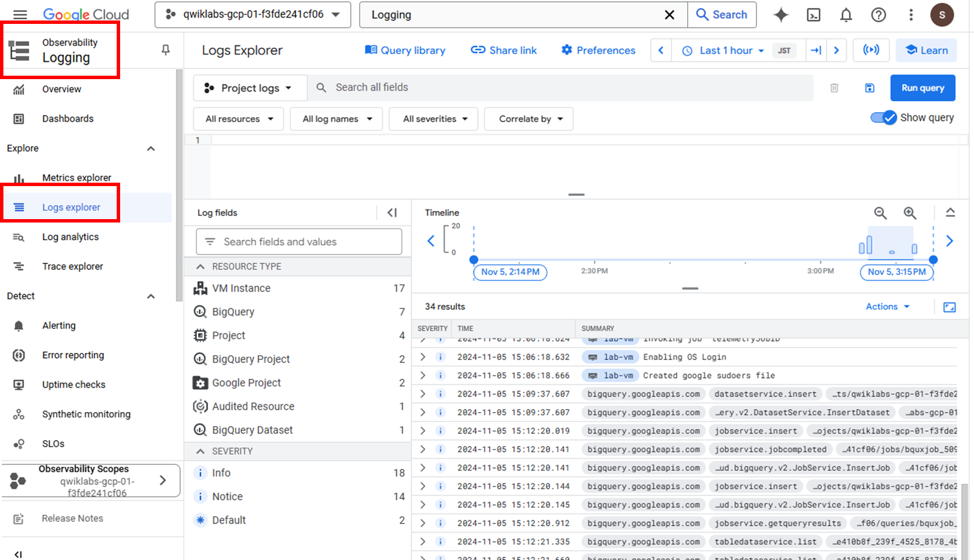Screen dimensions: 974x560
Task: Open logging Preferences
Action: [598, 50]
